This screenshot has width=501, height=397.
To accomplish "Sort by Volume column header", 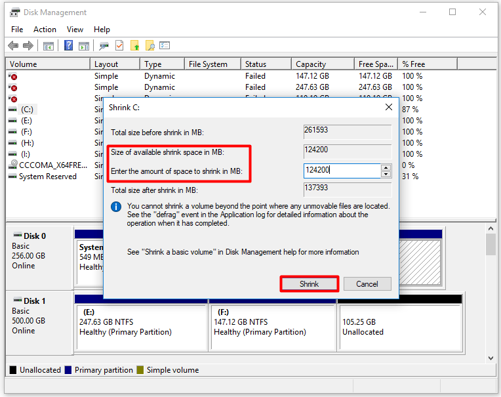I will 49,64.
